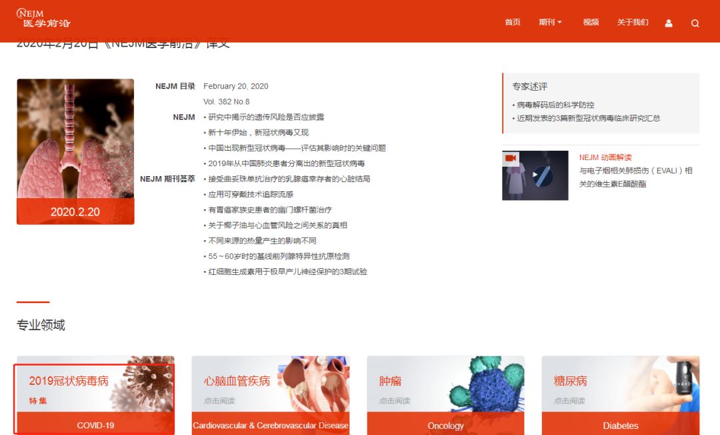This screenshot has width=720, height=435.
Task: Click the February 20, 2020 date text
Action: point(236,86)
